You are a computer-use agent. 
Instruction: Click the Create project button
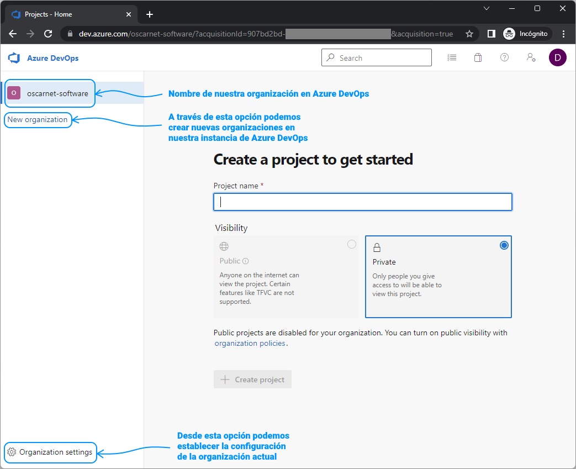pyautogui.click(x=252, y=380)
